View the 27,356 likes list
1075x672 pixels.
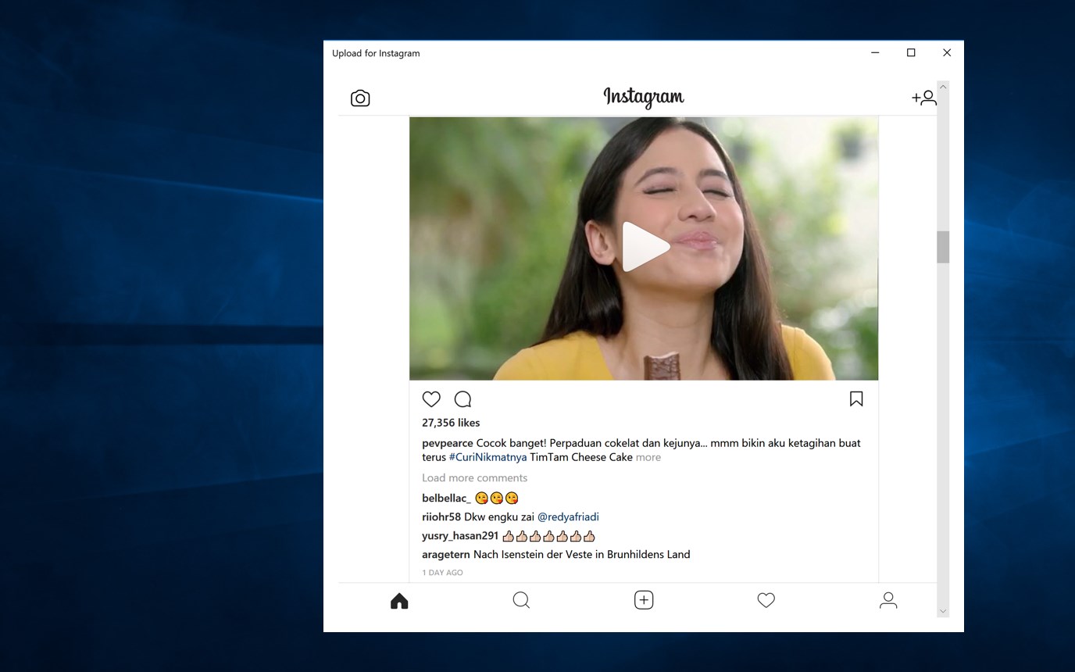tap(451, 423)
